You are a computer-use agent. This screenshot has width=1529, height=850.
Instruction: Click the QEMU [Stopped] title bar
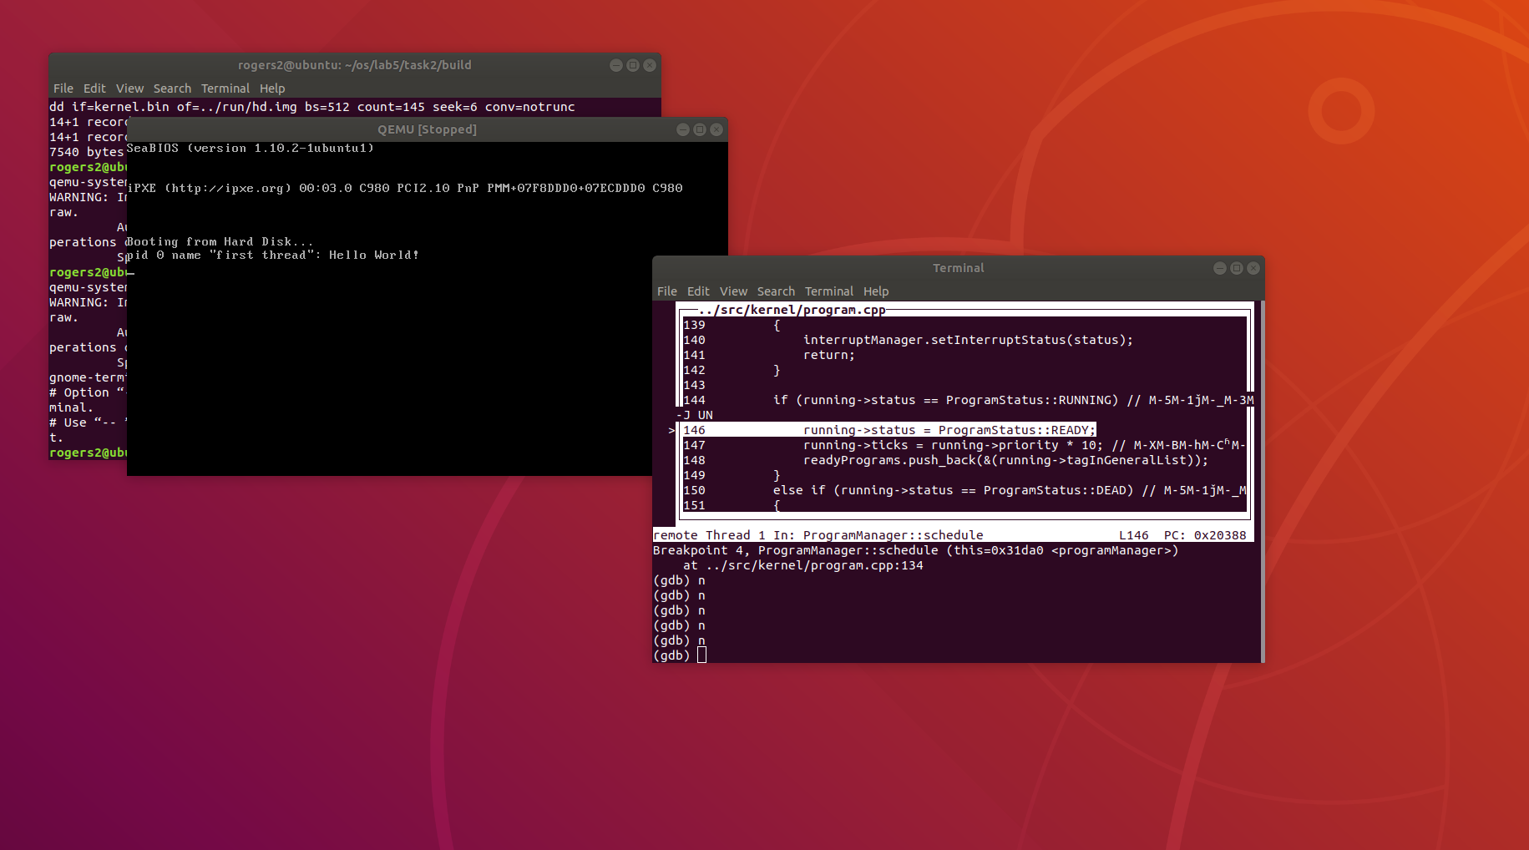click(427, 129)
